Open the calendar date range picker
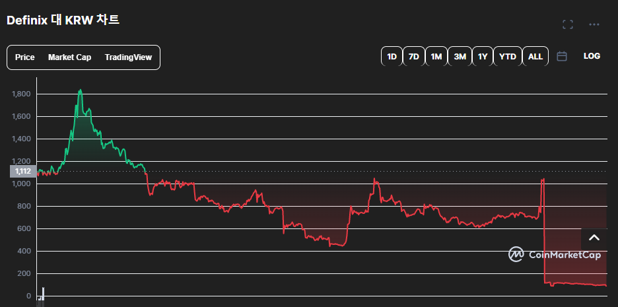The width and height of the screenshot is (618, 307). (x=562, y=56)
